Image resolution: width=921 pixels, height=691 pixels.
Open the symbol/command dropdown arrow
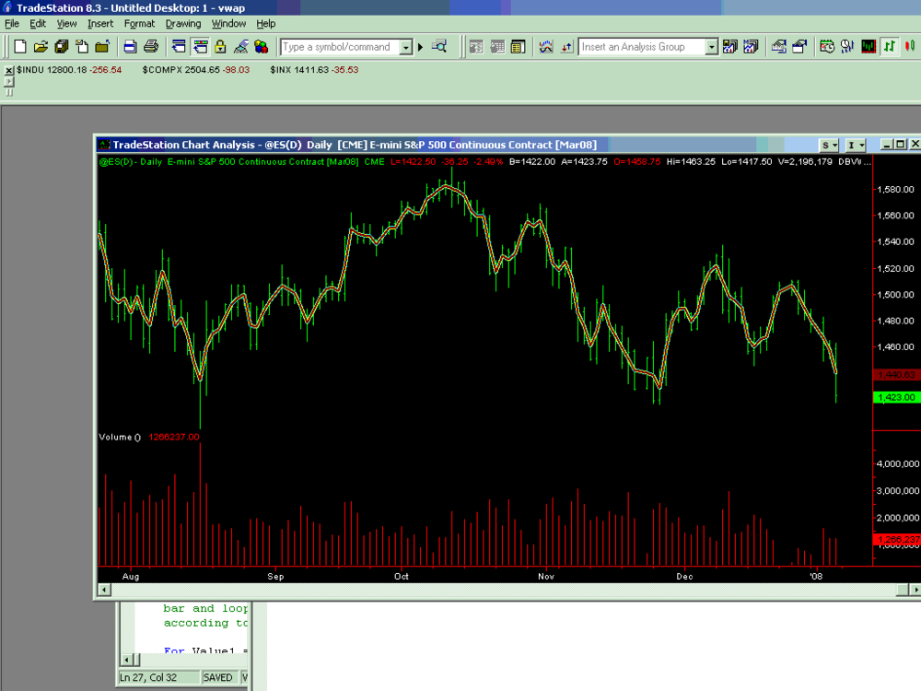406,47
